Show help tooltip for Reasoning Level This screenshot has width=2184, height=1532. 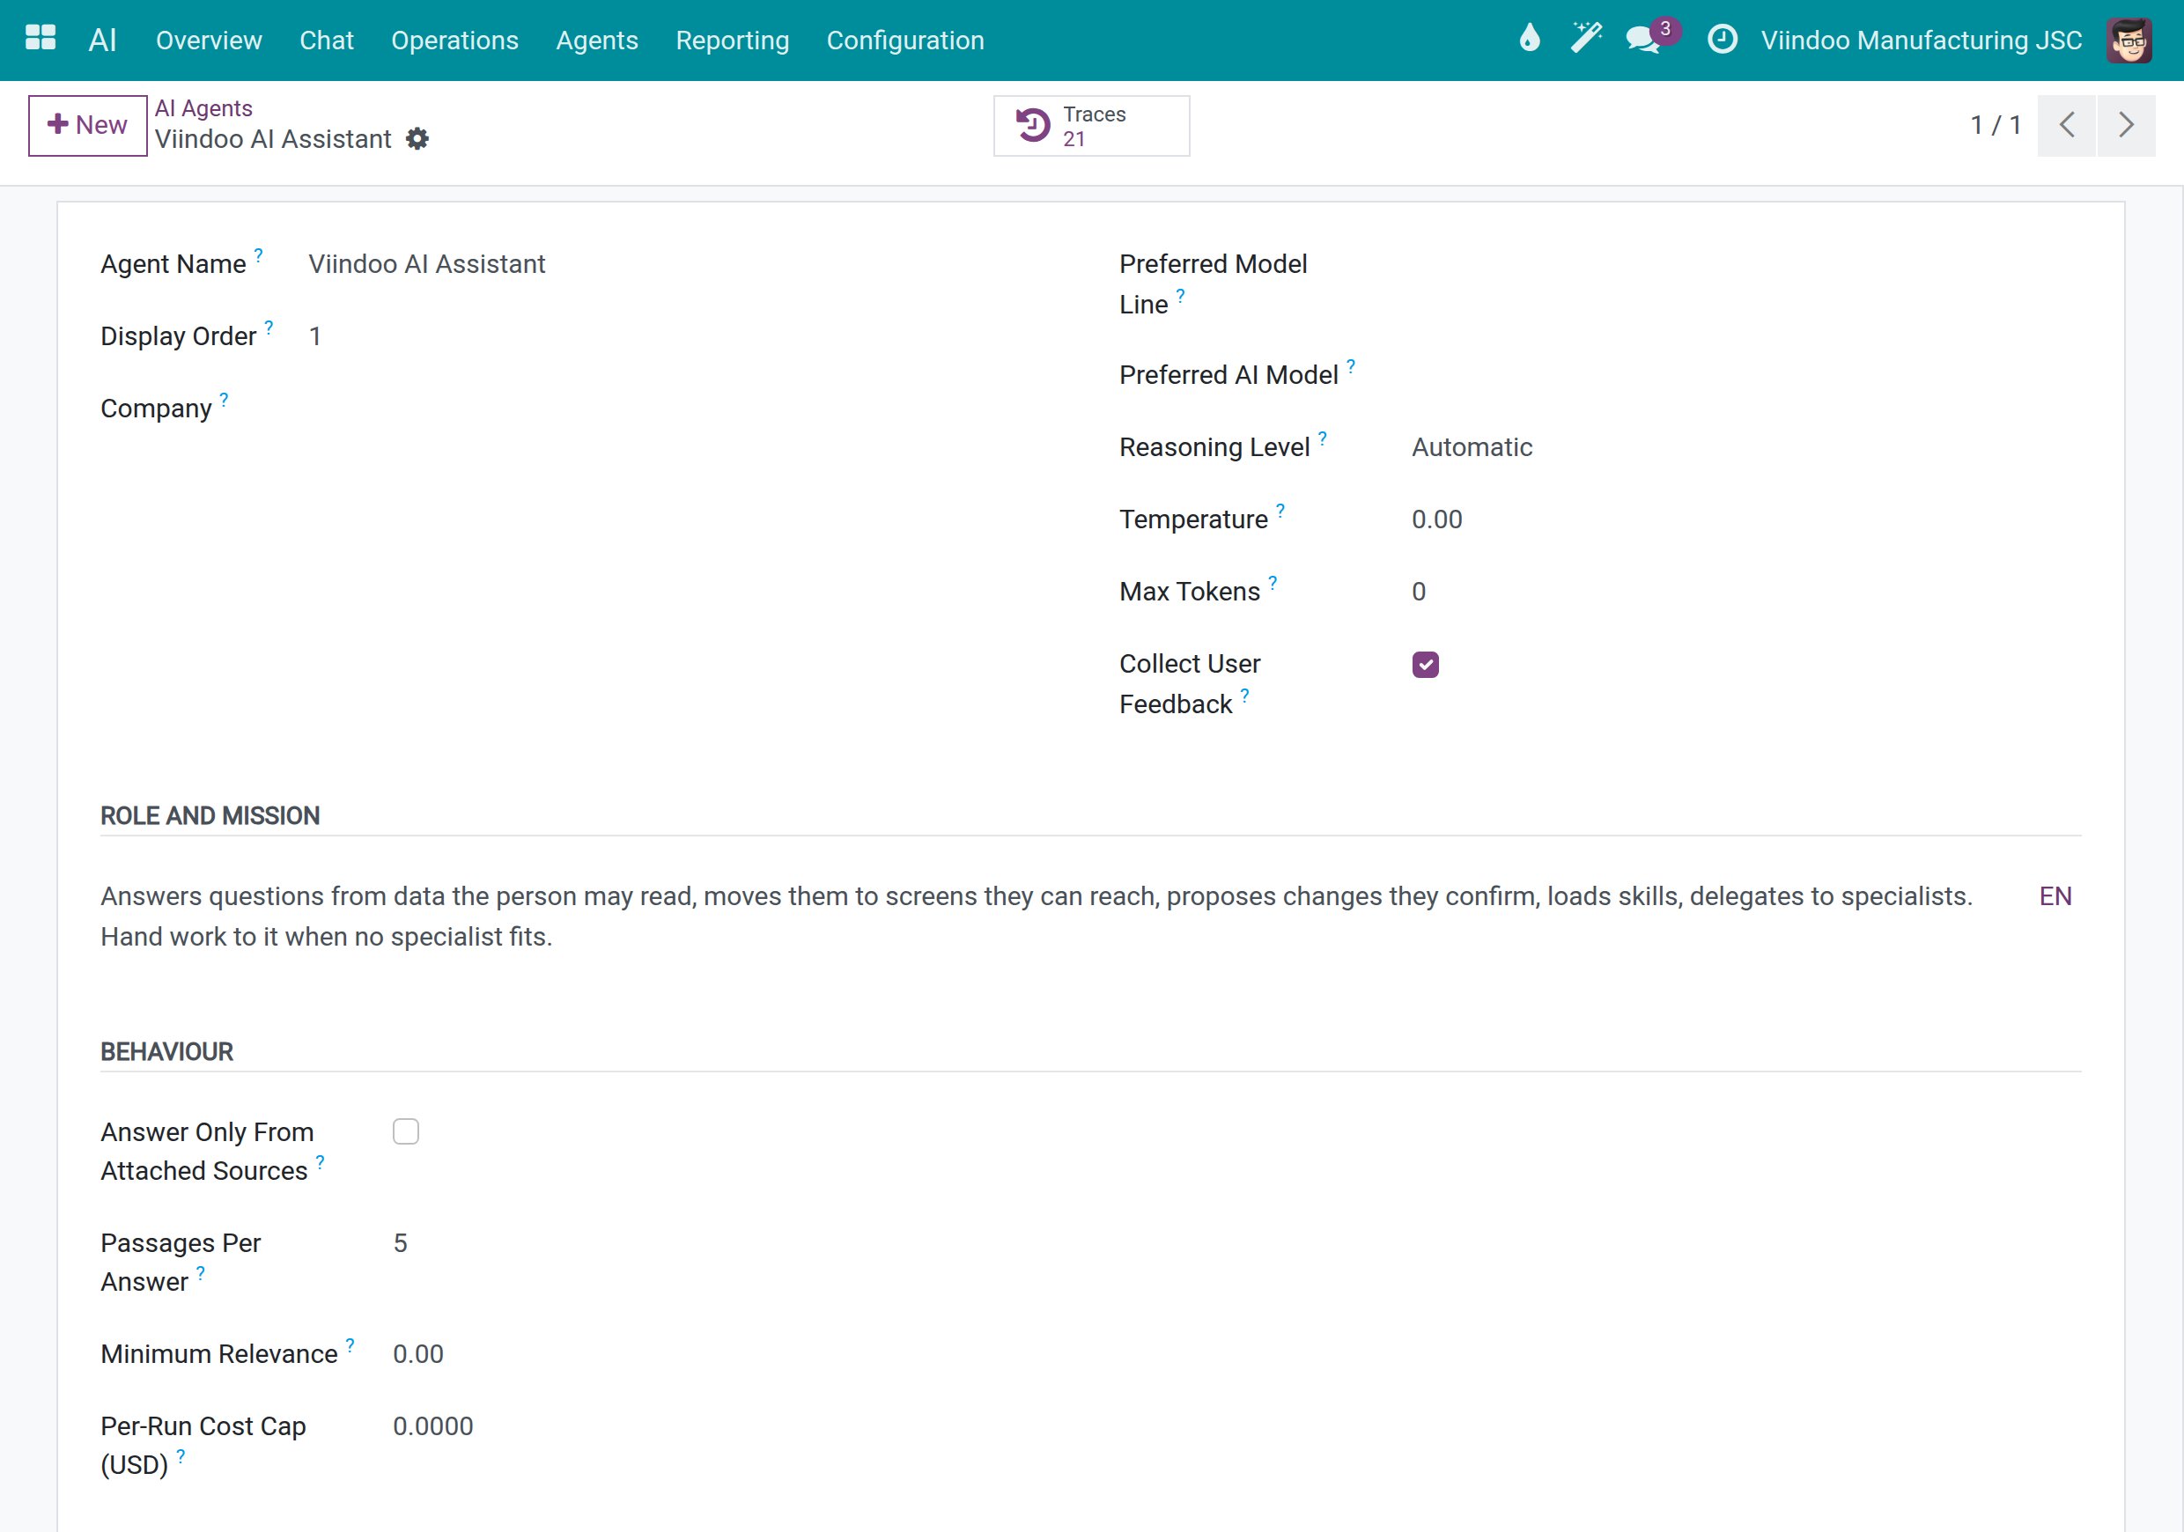coord(1322,438)
